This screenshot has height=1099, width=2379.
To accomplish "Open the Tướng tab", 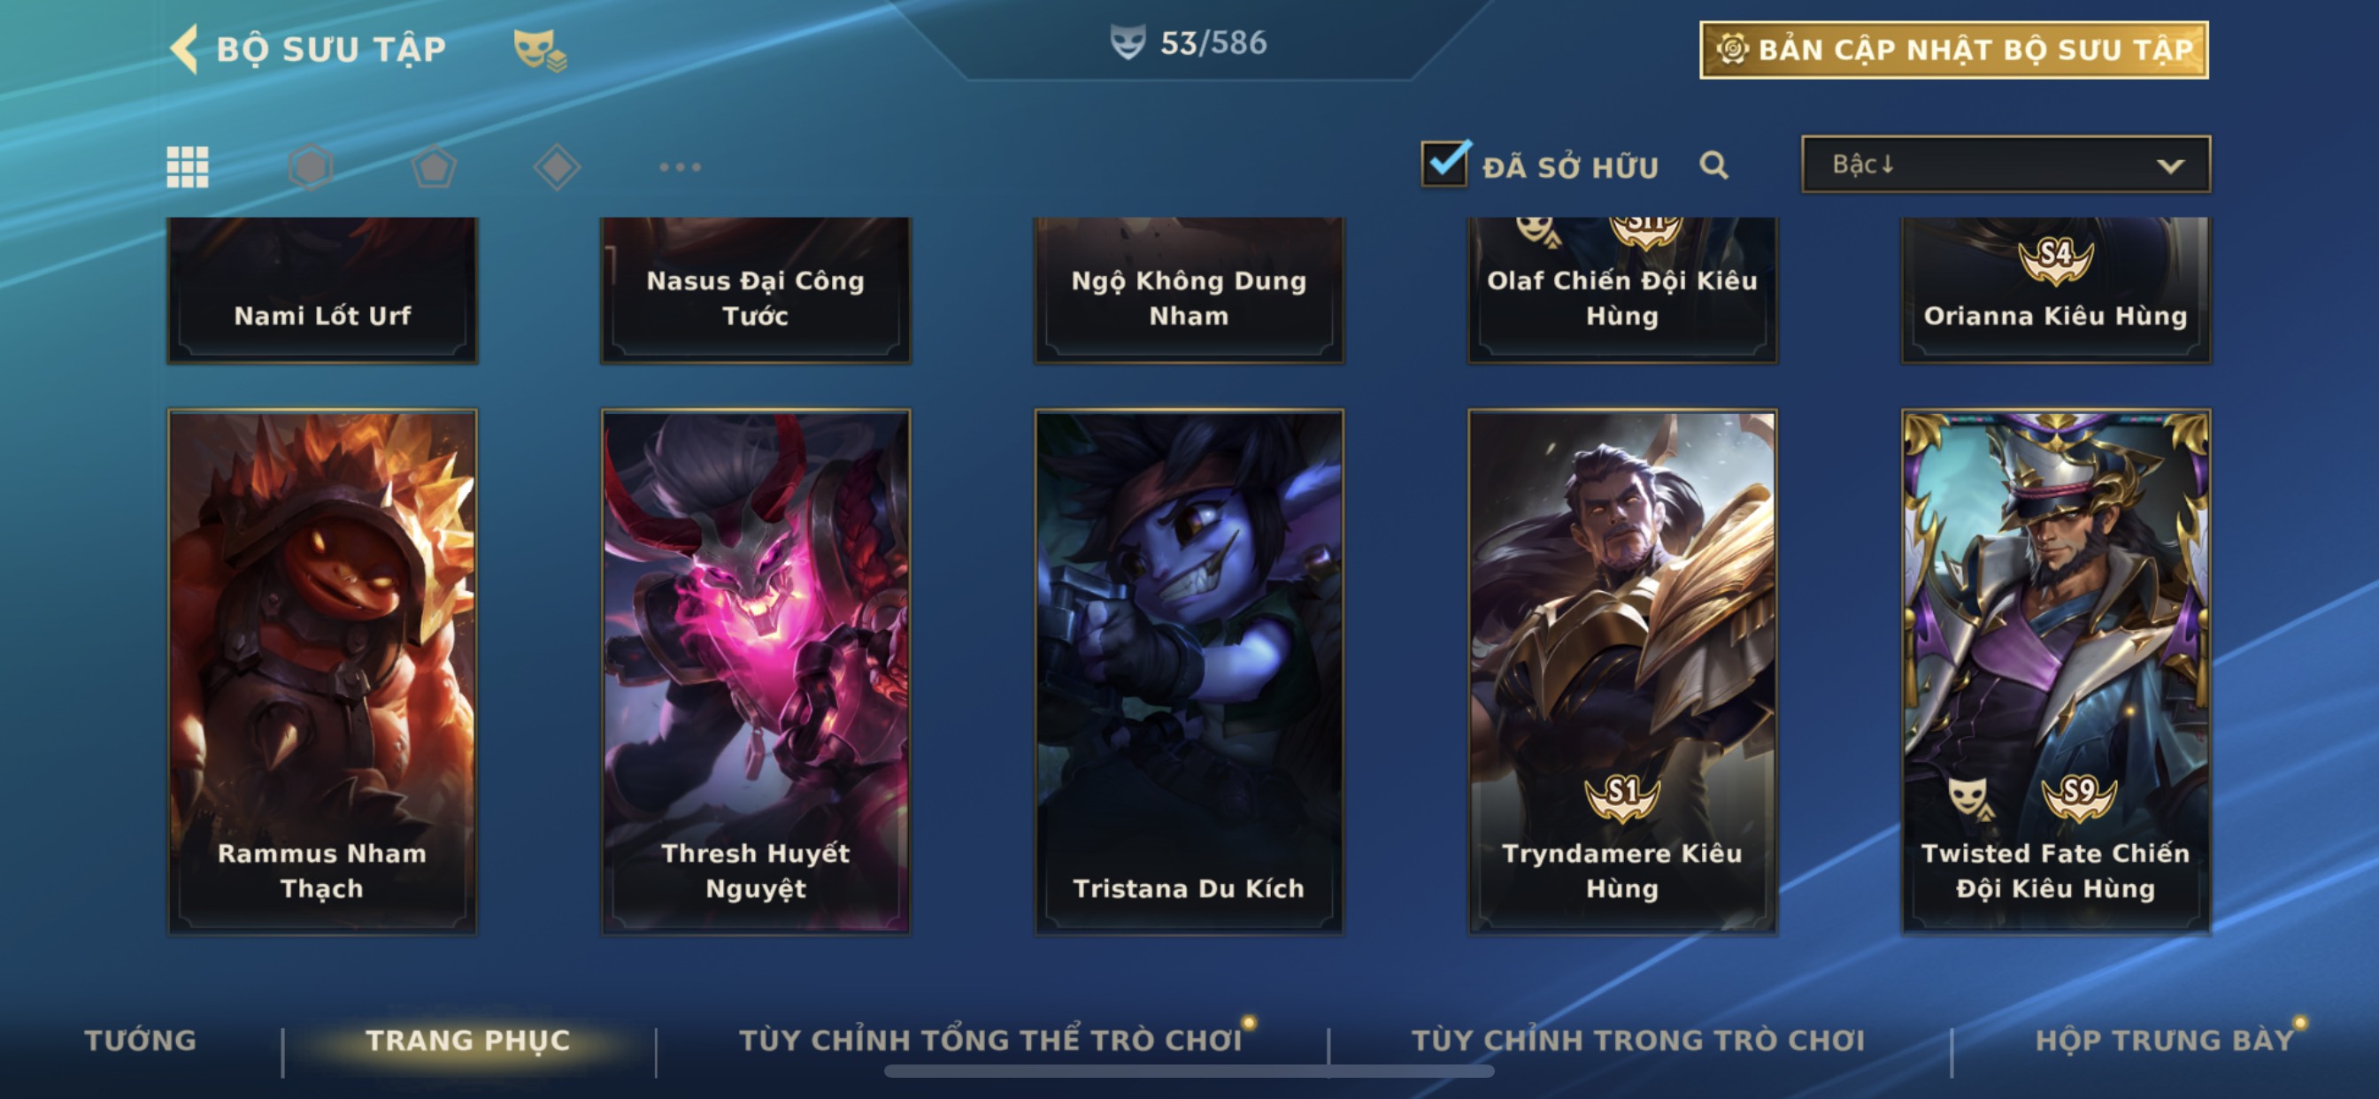I will (x=141, y=1040).
